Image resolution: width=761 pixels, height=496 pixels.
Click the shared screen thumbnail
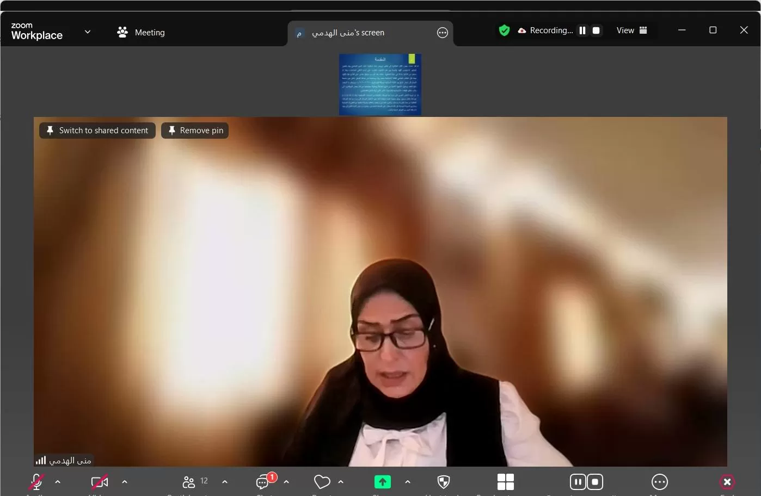coord(380,84)
